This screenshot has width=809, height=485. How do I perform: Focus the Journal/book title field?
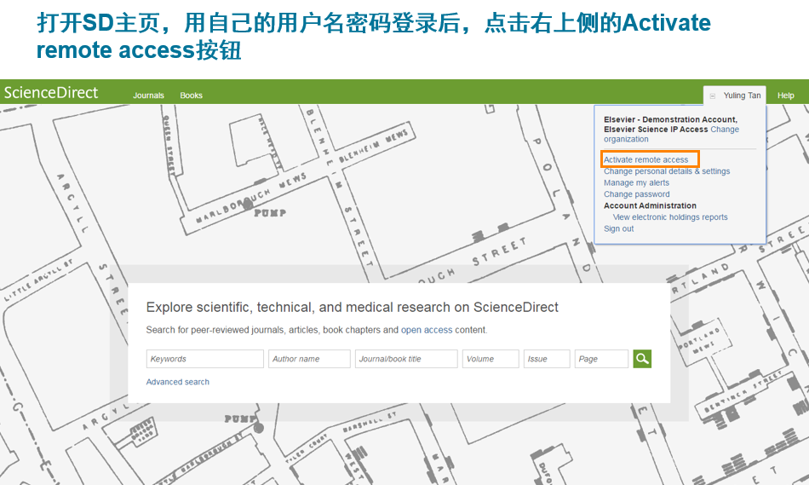(x=406, y=359)
